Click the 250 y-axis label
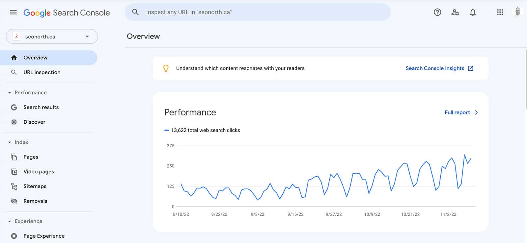The width and height of the screenshot is (527, 243). (x=171, y=166)
